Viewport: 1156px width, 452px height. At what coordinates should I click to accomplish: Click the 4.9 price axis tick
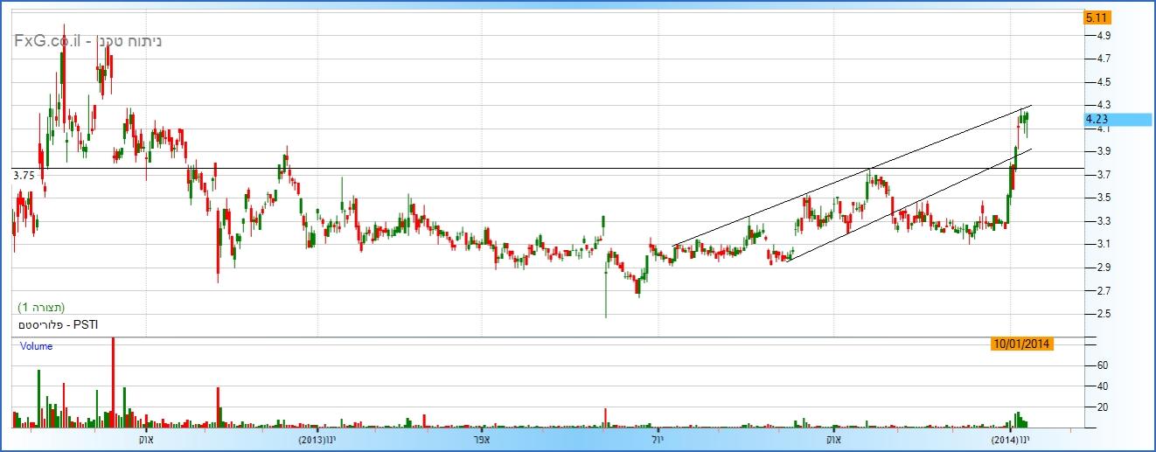point(1104,36)
